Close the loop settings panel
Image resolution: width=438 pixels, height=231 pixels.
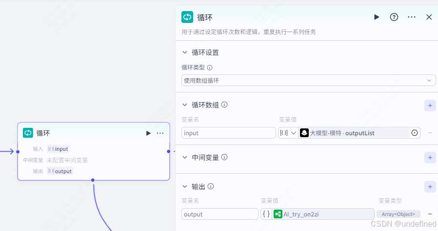tap(429, 18)
